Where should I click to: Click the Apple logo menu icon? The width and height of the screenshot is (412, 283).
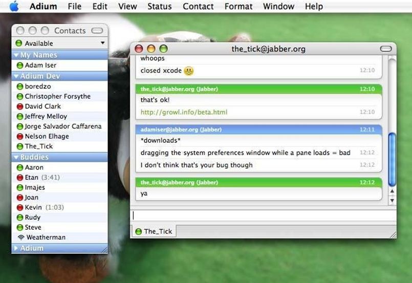(x=14, y=6)
